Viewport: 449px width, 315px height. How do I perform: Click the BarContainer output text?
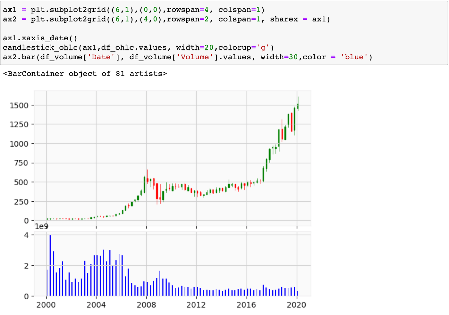pyautogui.click(x=85, y=73)
